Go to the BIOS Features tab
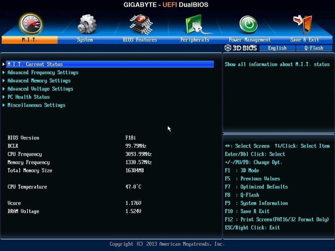This screenshot has height=251, width=335. (140, 40)
